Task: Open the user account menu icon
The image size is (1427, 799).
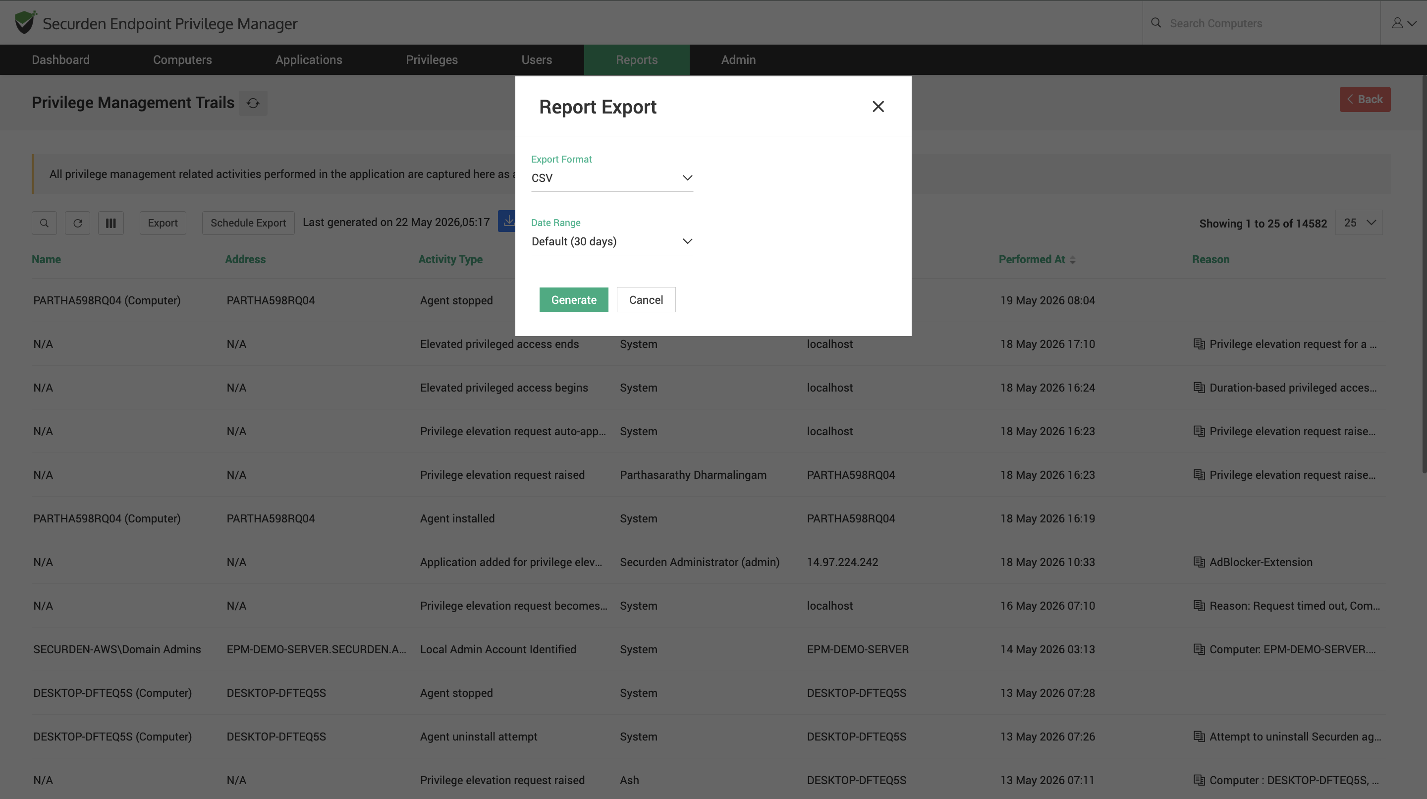Action: 1404,23
